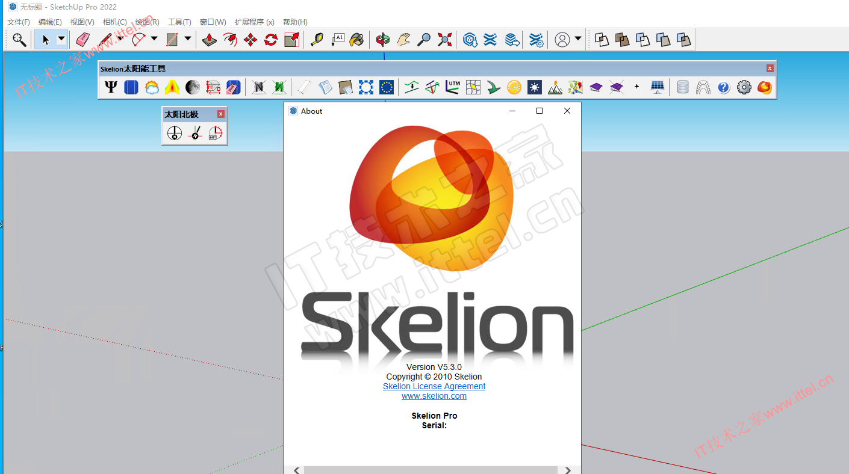849x474 pixels.
Task: Open the Skelion License Agreement link
Action: coord(434,386)
